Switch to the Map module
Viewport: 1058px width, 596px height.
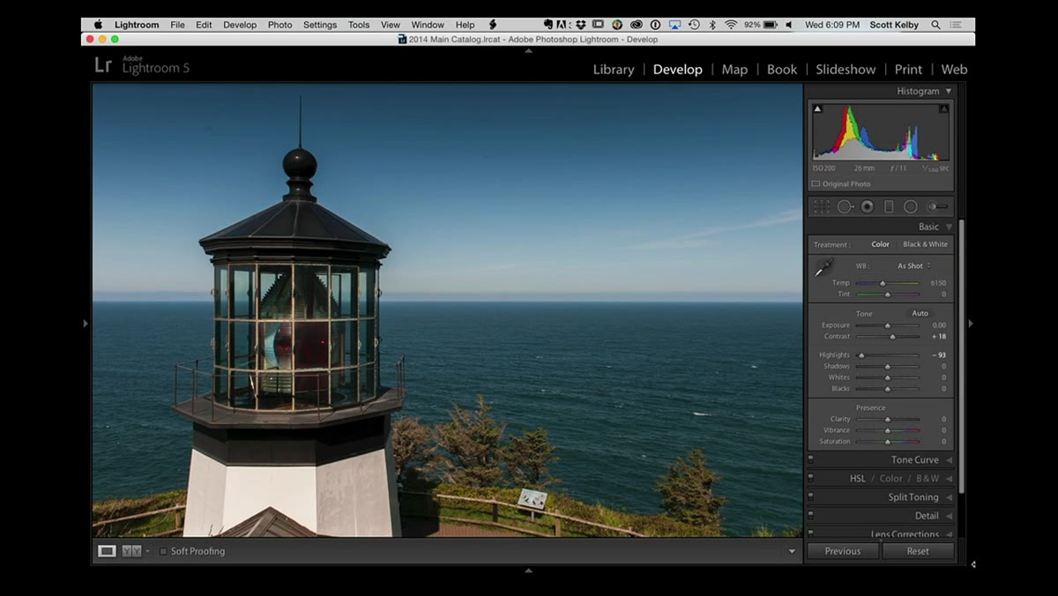coord(734,70)
